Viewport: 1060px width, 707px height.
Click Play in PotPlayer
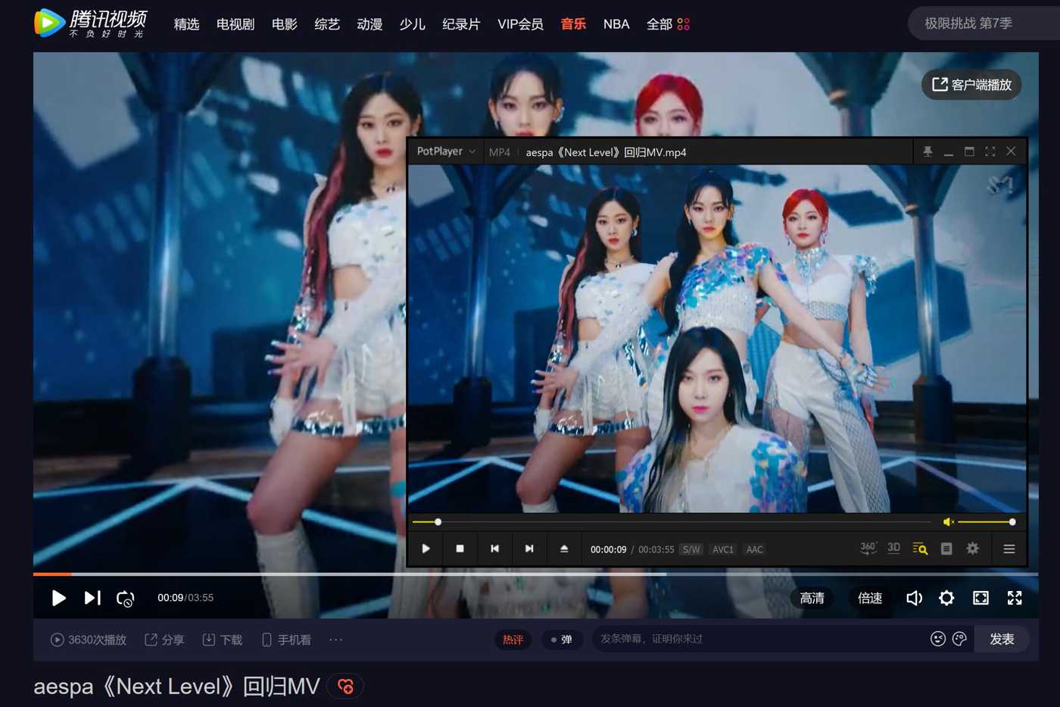click(x=426, y=549)
